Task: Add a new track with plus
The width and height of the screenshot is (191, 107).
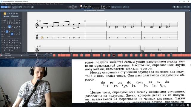Action: (x=2, y=53)
